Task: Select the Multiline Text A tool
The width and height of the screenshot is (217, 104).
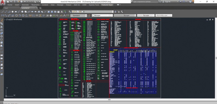Action: [x=62, y=12]
